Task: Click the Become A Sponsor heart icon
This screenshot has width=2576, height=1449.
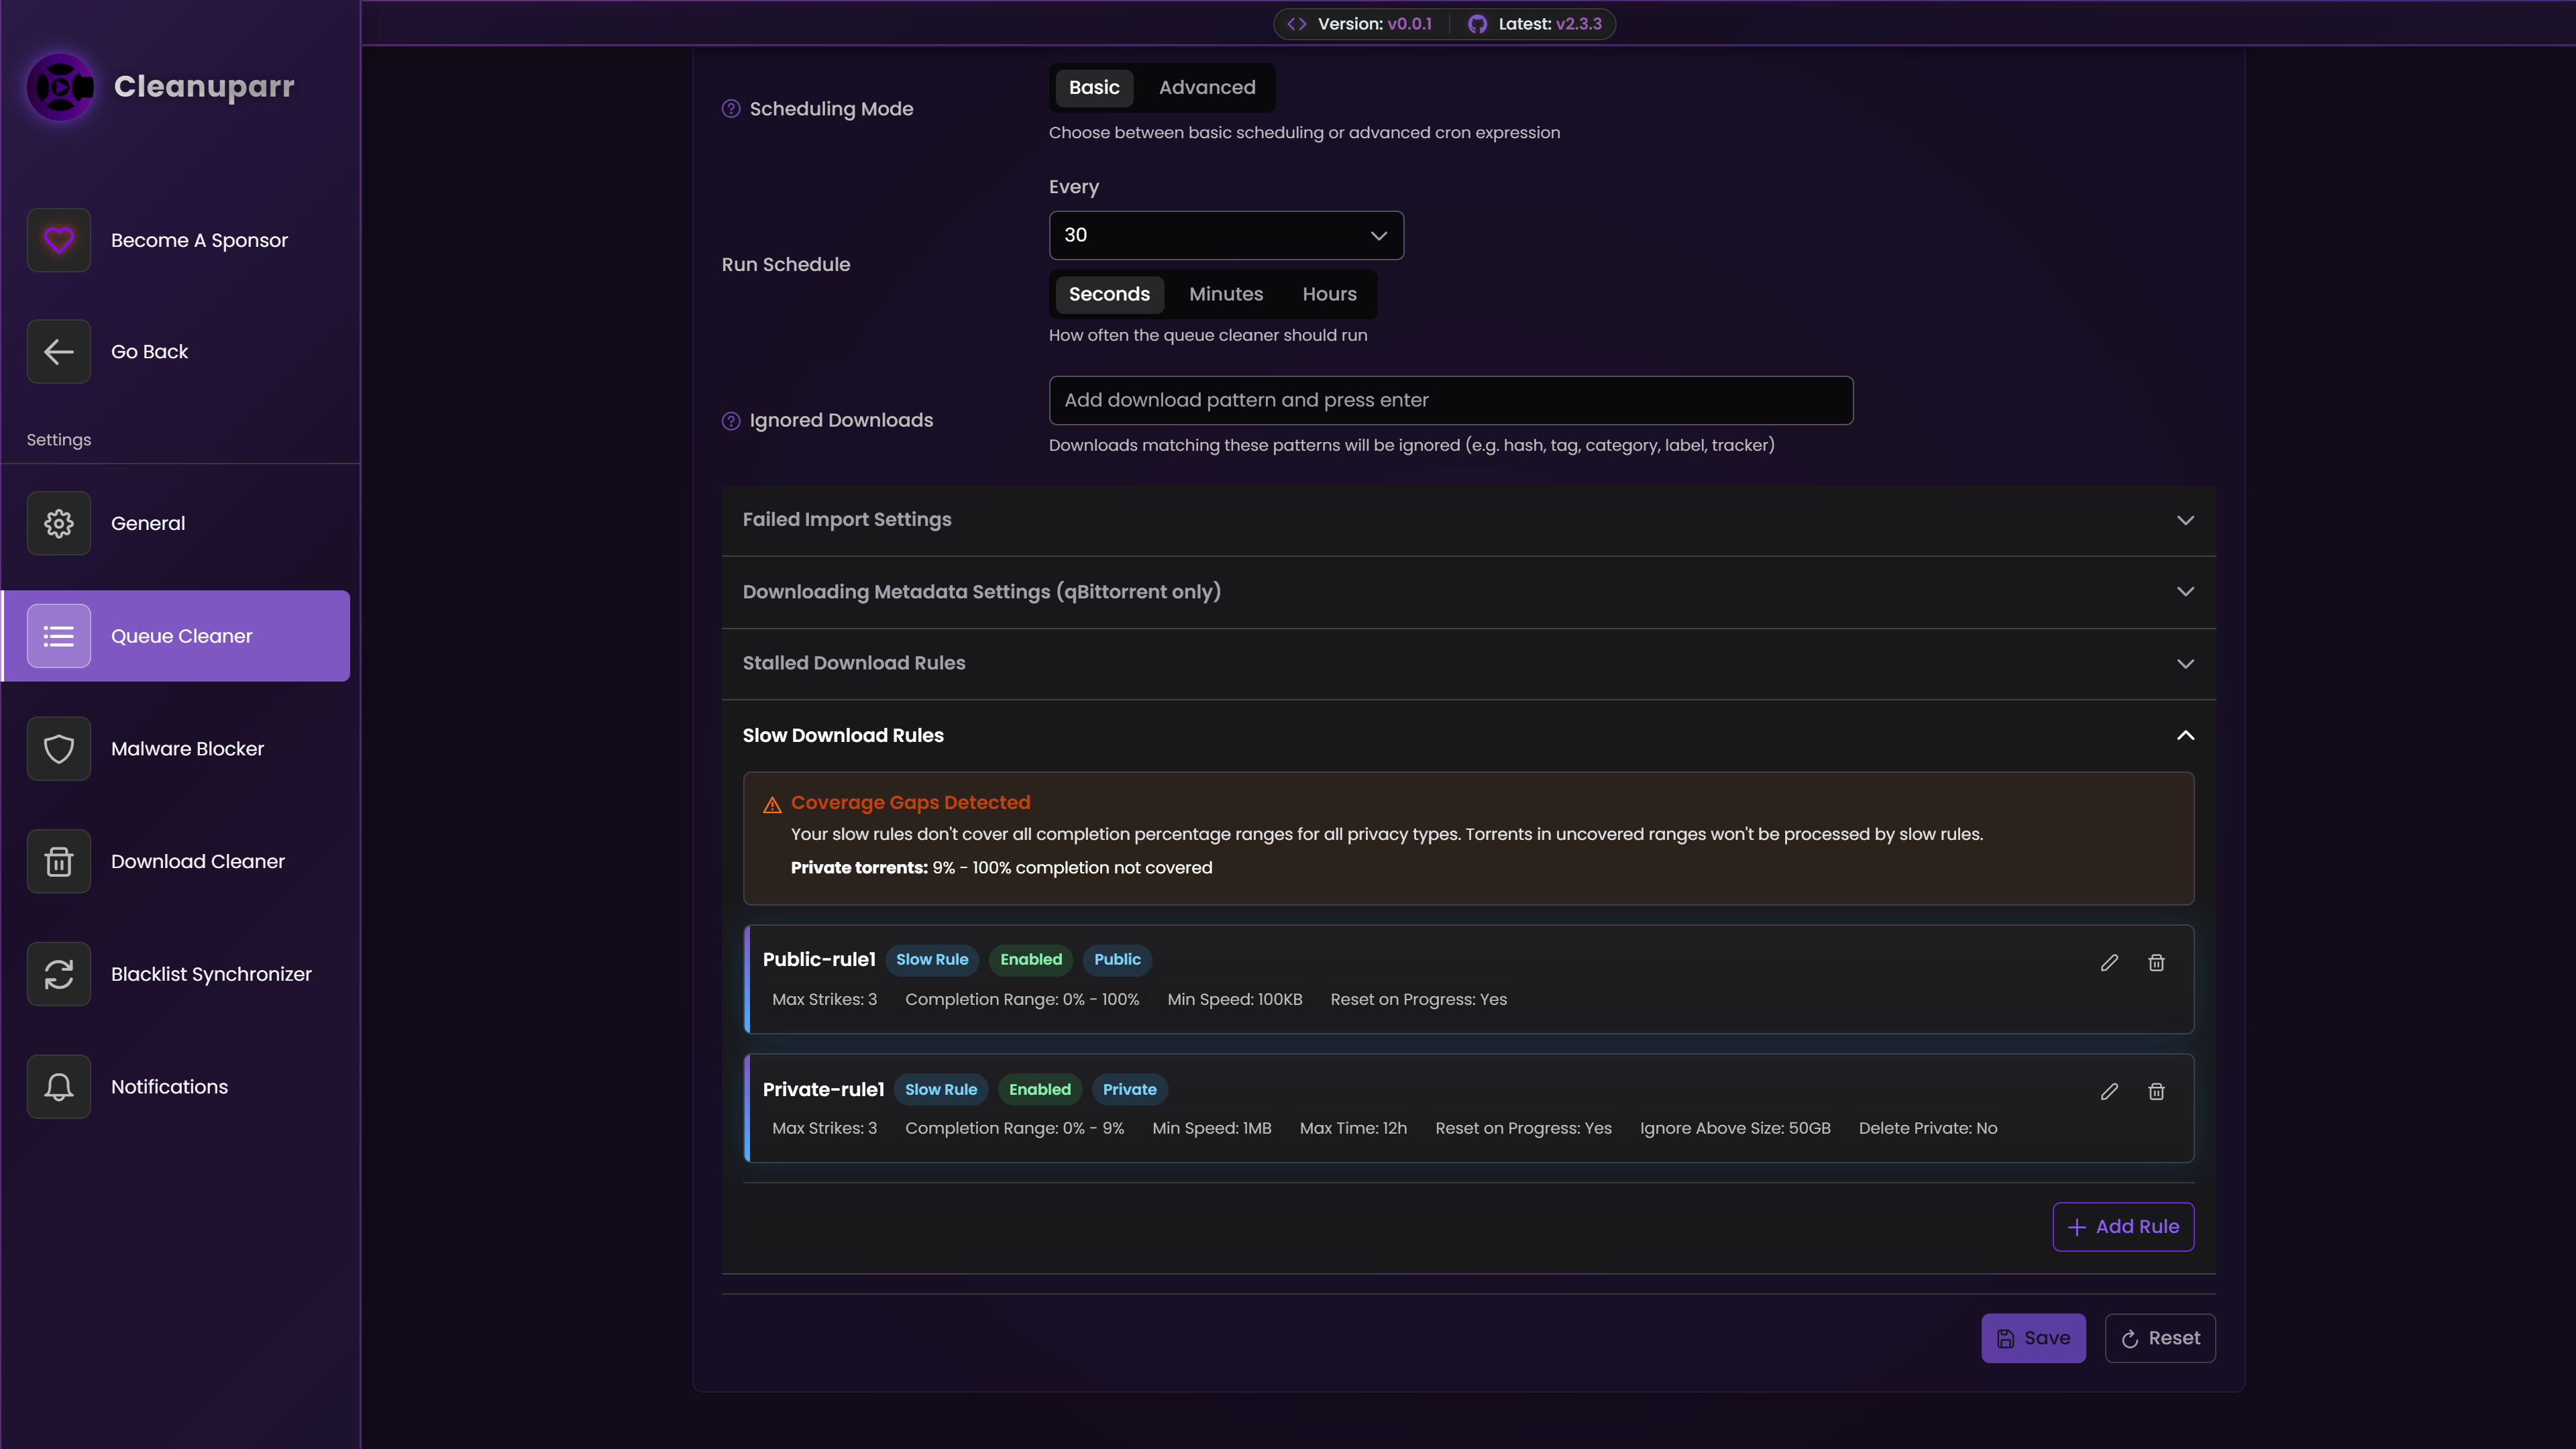Action: [59, 240]
